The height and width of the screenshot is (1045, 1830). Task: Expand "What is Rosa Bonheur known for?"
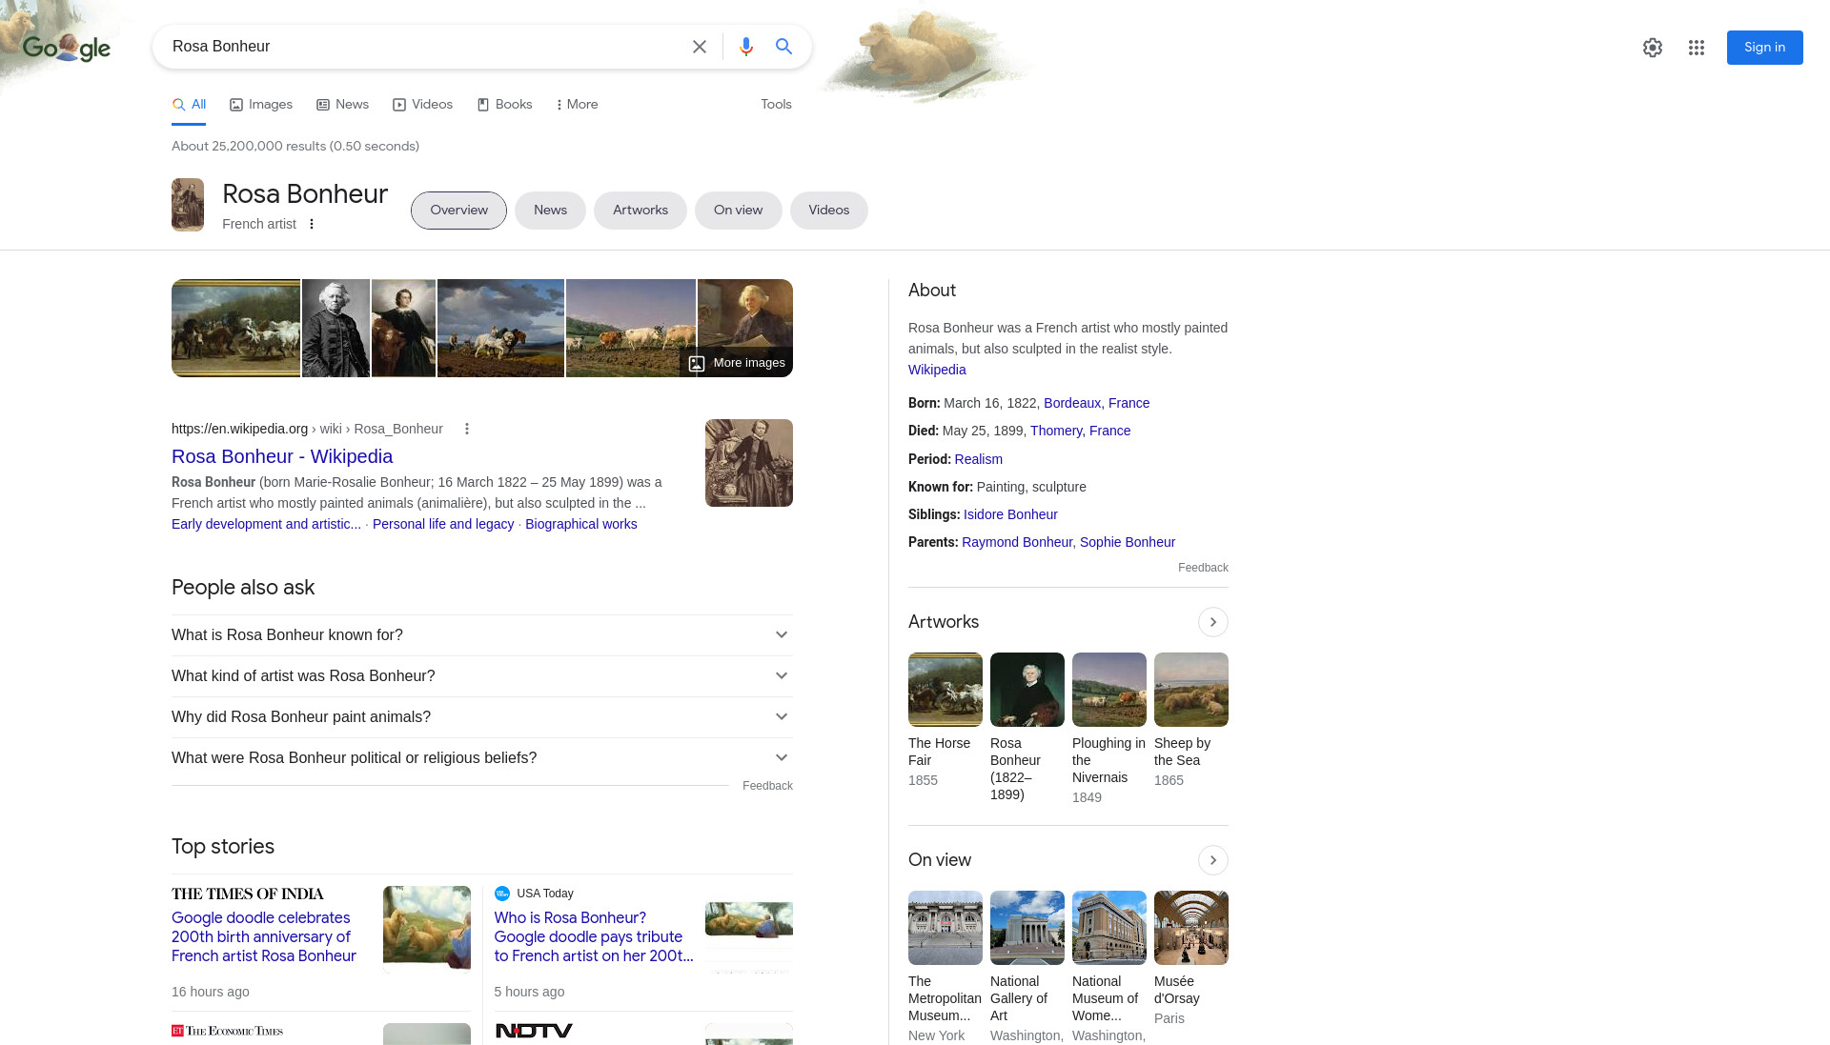(482, 635)
